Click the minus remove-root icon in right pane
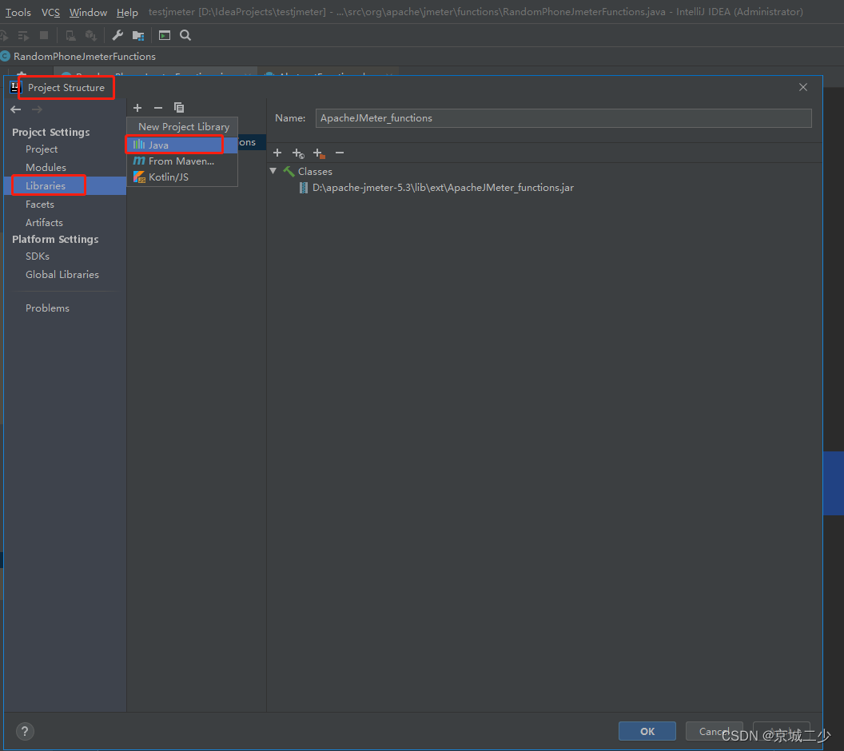 click(340, 153)
